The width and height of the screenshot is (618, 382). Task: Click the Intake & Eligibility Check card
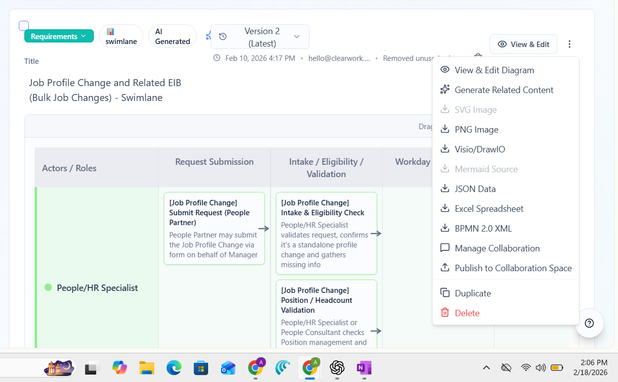(326, 233)
